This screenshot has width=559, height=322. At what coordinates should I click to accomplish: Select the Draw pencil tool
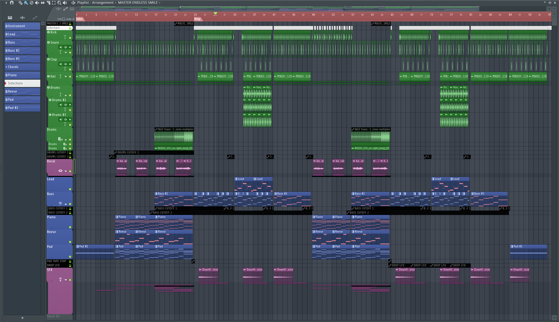20,3
